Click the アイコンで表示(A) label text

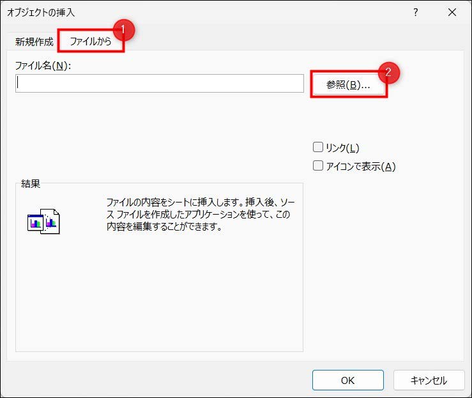pyautogui.click(x=361, y=167)
